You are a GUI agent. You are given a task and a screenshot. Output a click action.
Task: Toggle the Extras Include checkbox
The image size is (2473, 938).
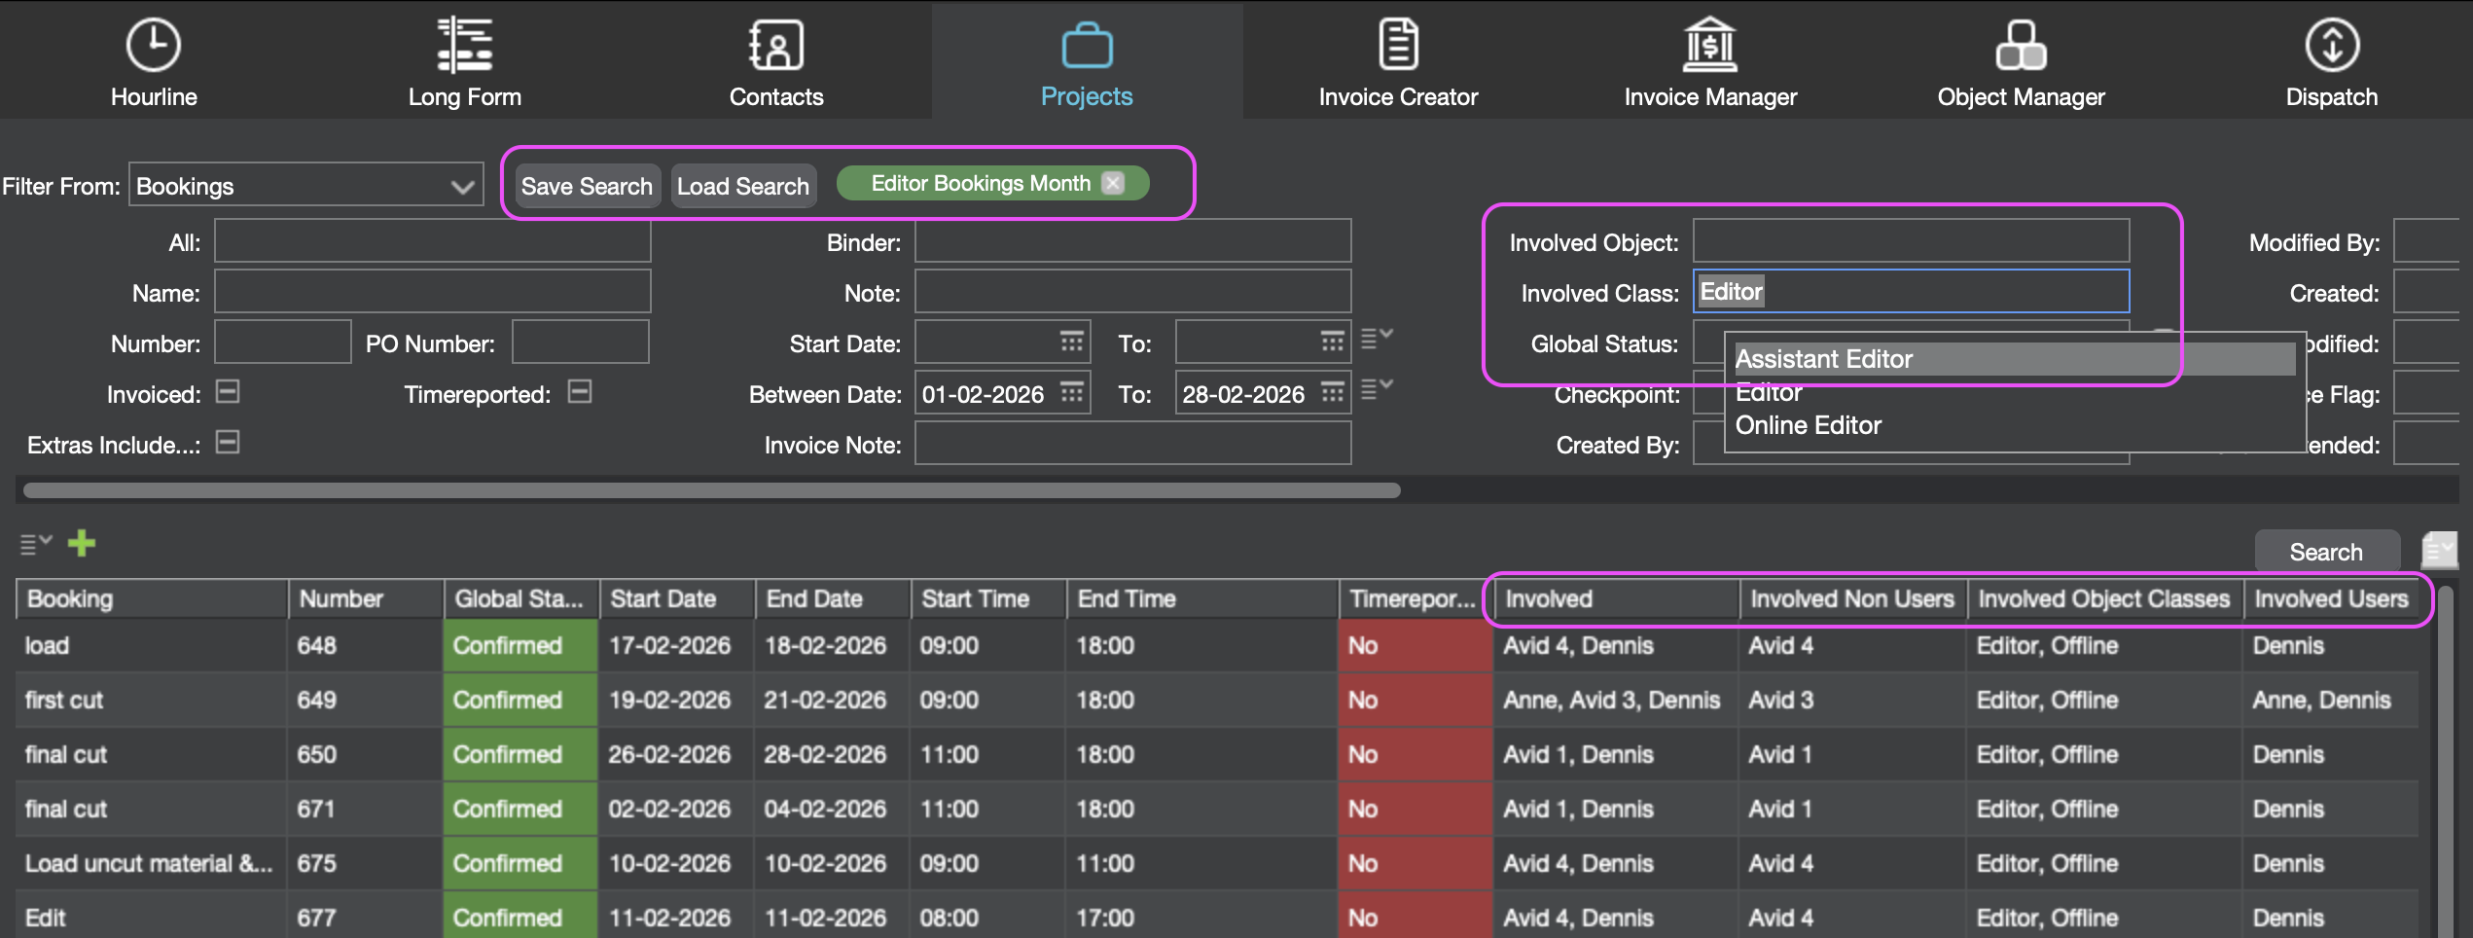(228, 443)
